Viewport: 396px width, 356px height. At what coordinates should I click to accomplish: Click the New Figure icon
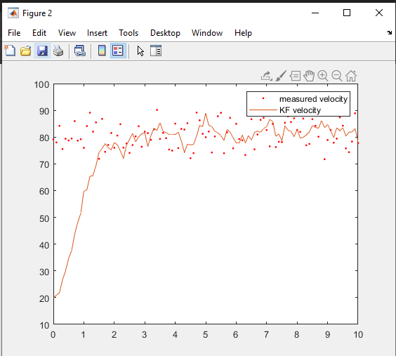[x=10, y=51]
